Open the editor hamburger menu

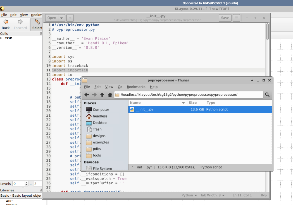pos(236,18)
